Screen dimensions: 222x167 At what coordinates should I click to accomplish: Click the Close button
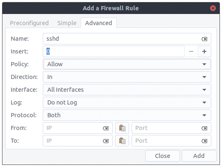pyautogui.click(x=162, y=156)
